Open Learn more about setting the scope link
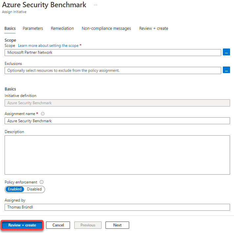The image size is (234, 233). (x=48, y=46)
